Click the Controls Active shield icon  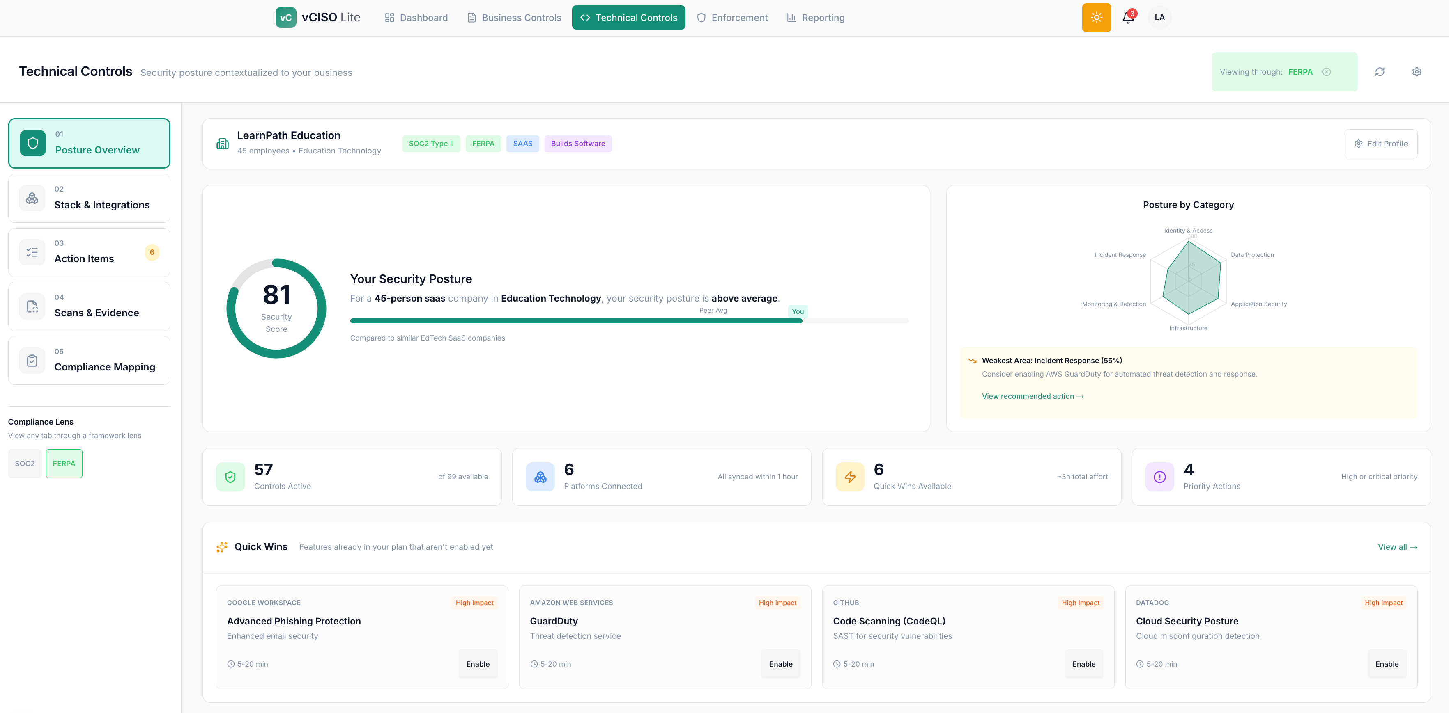(230, 477)
